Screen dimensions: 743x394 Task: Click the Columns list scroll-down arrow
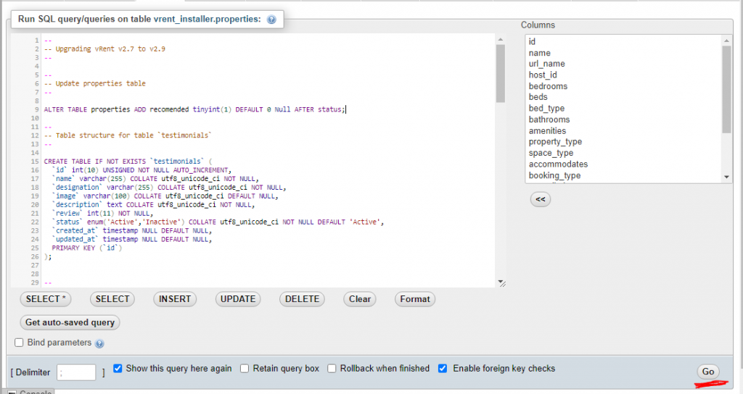coord(727,177)
